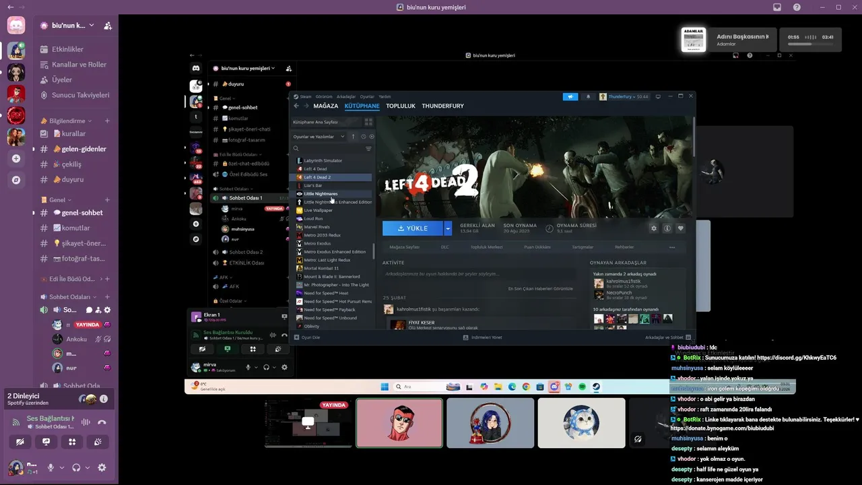Toggle camera on in voice panel

coord(20,442)
